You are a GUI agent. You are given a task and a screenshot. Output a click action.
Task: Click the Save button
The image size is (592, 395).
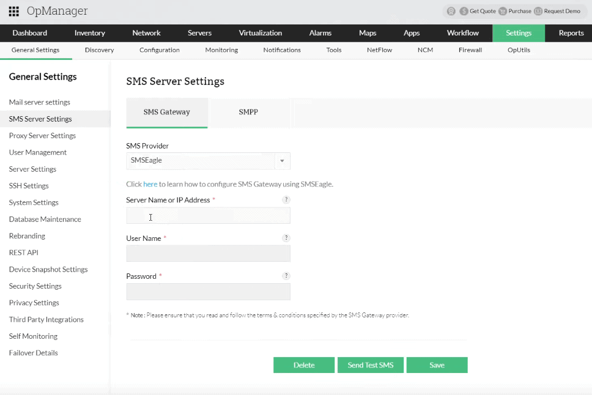click(437, 365)
